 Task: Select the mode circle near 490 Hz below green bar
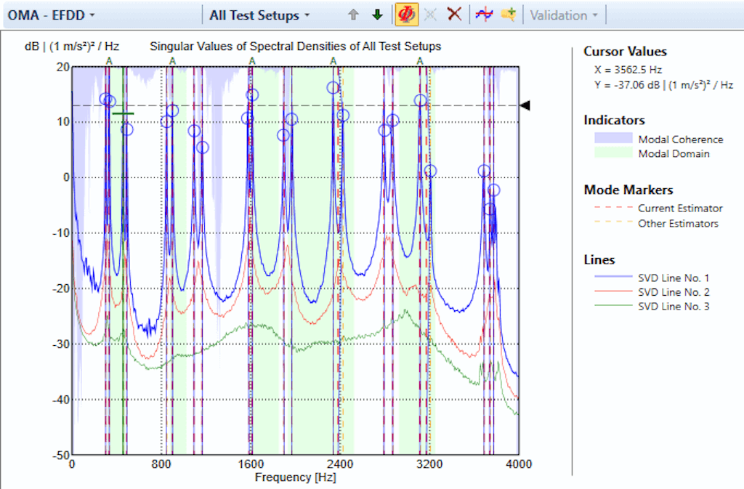coord(126,129)
